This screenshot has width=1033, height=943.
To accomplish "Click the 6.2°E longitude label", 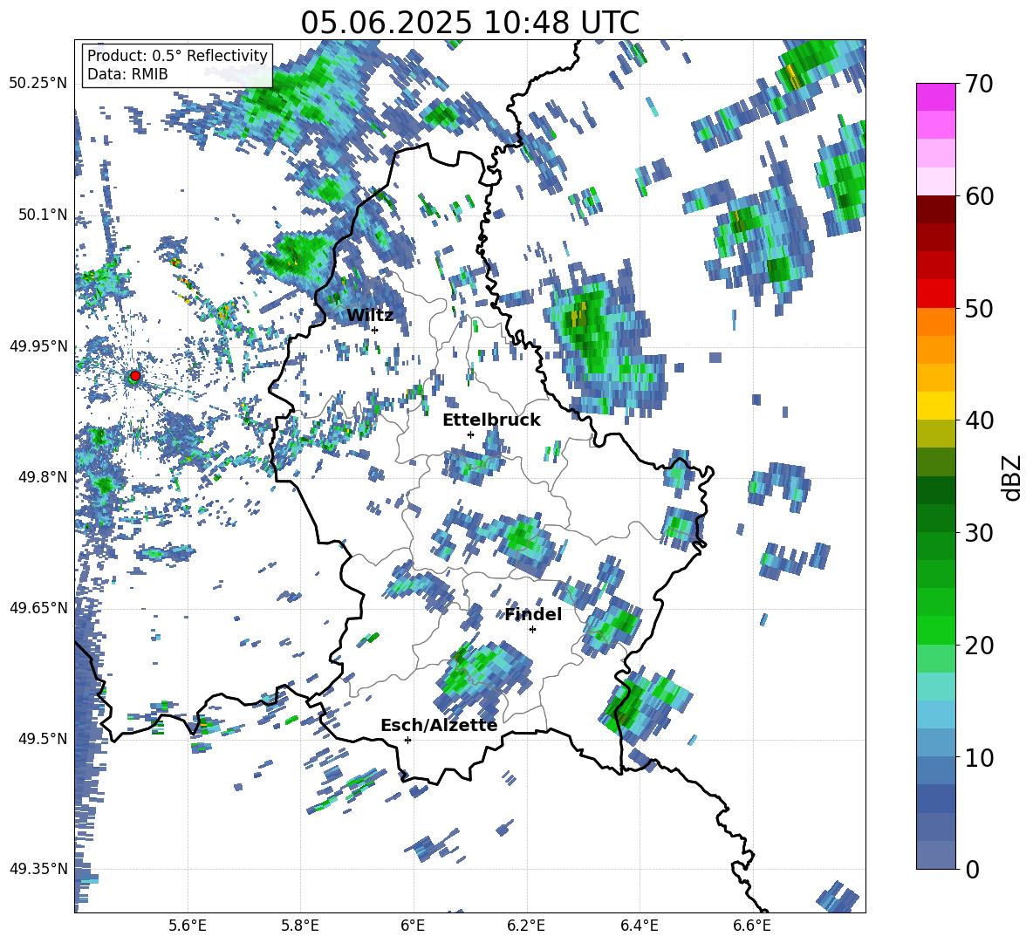I will (526, 926).
